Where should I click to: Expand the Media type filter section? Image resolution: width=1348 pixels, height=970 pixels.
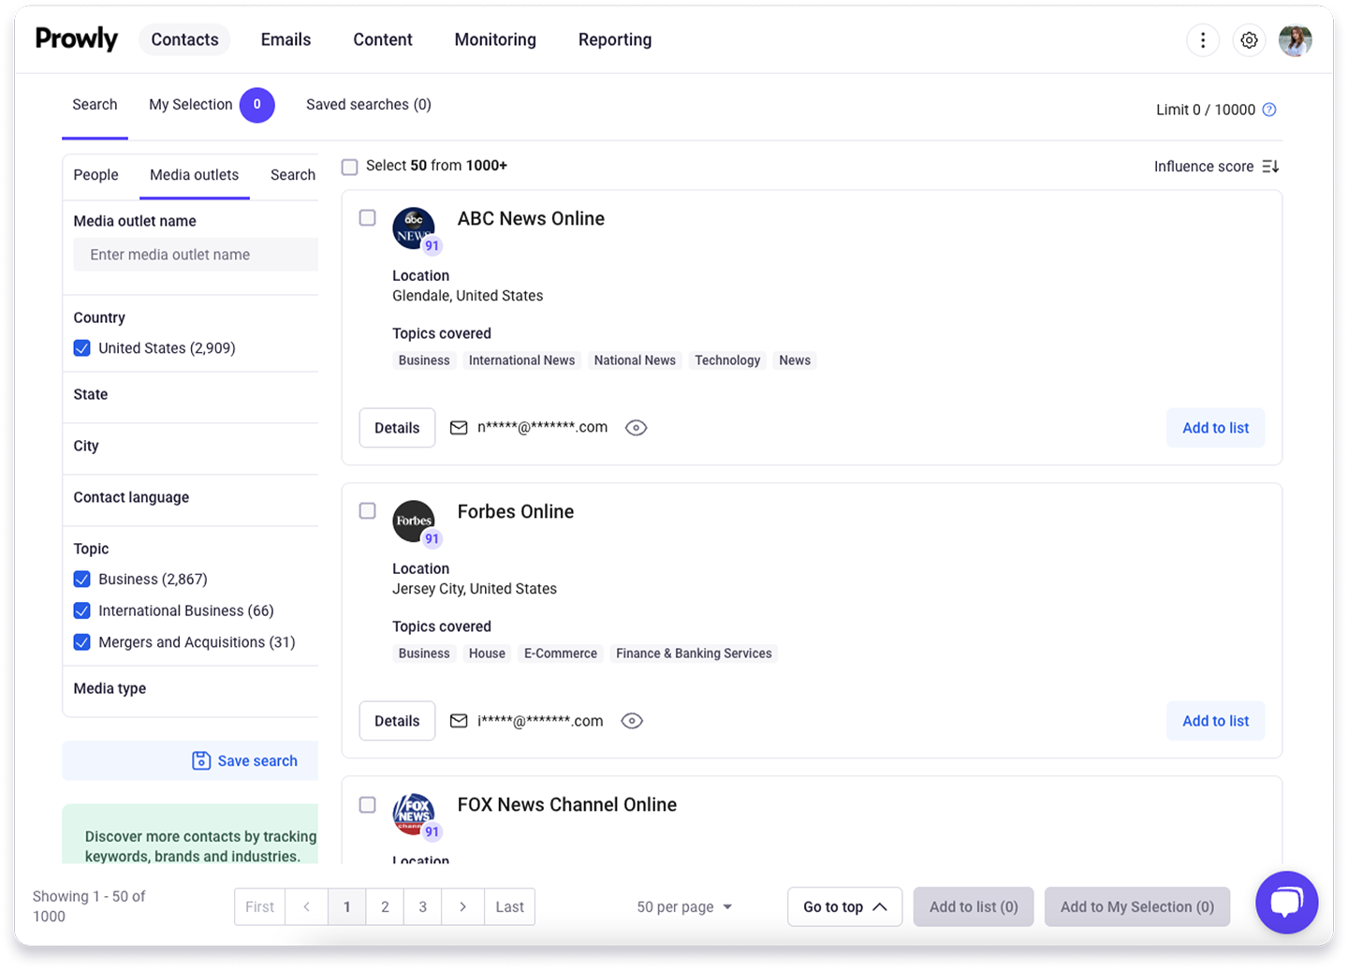(x=110, y=689)
